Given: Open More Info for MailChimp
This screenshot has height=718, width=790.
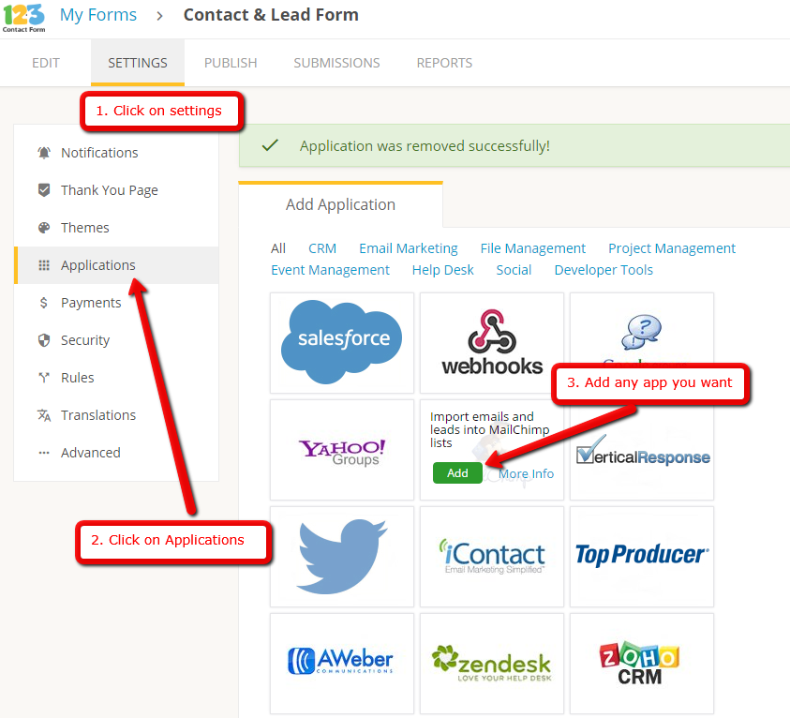Looking at the screenshot, I should click(x=527, y=473).
